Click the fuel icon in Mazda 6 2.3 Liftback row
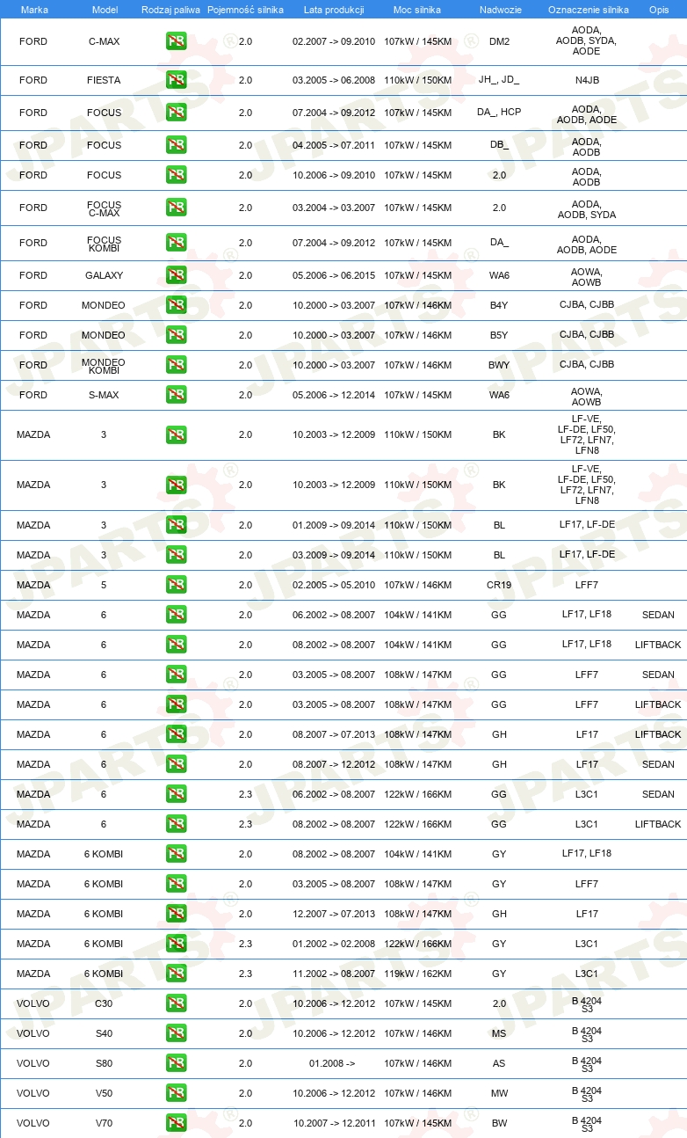The height and width of the screenshot is (1138, 687). click(177, 824)
